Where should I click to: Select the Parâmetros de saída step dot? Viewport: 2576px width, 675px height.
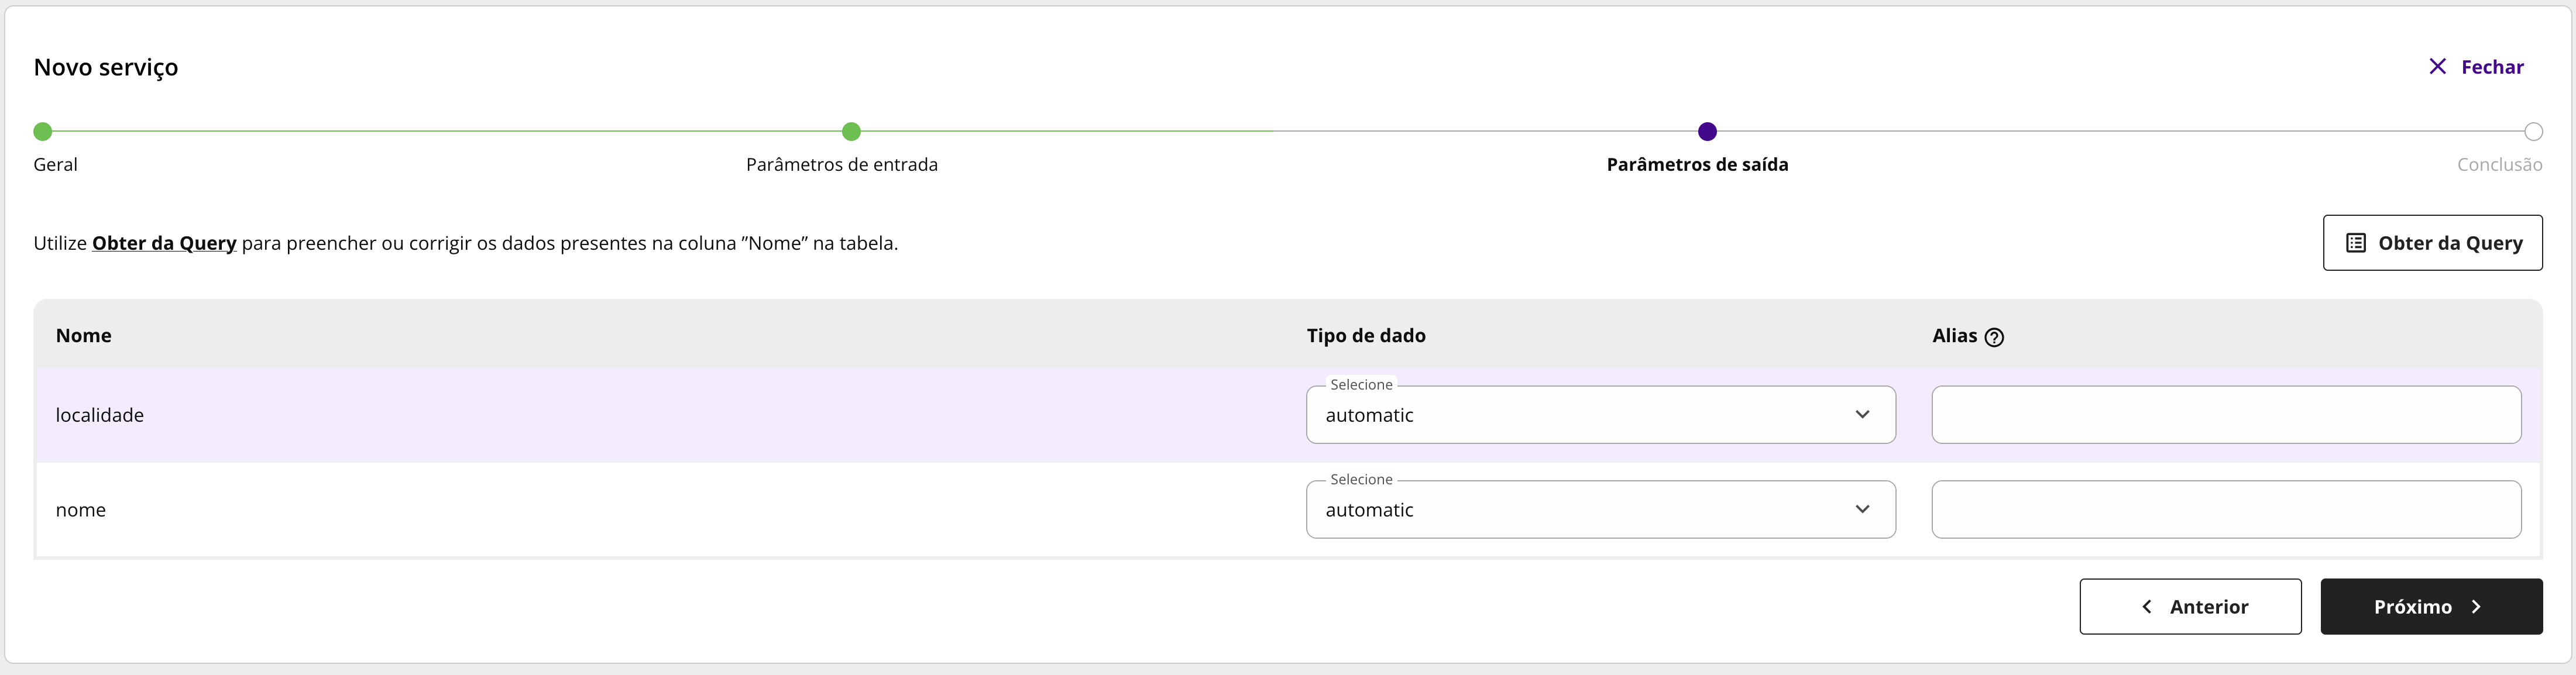[1707, 132]
